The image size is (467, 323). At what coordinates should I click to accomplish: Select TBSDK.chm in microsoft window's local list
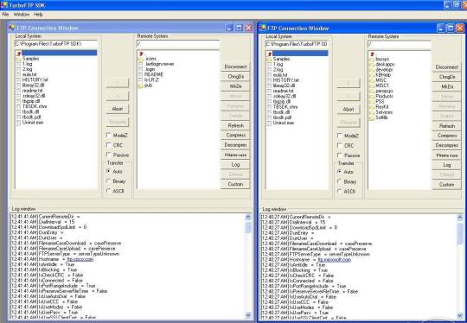click(x=285, y=106)
